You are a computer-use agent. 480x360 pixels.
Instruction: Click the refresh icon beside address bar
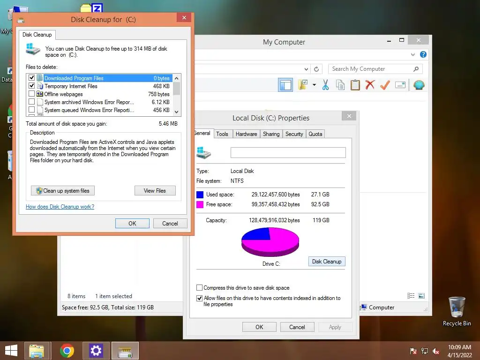click(x=316, y=69)
